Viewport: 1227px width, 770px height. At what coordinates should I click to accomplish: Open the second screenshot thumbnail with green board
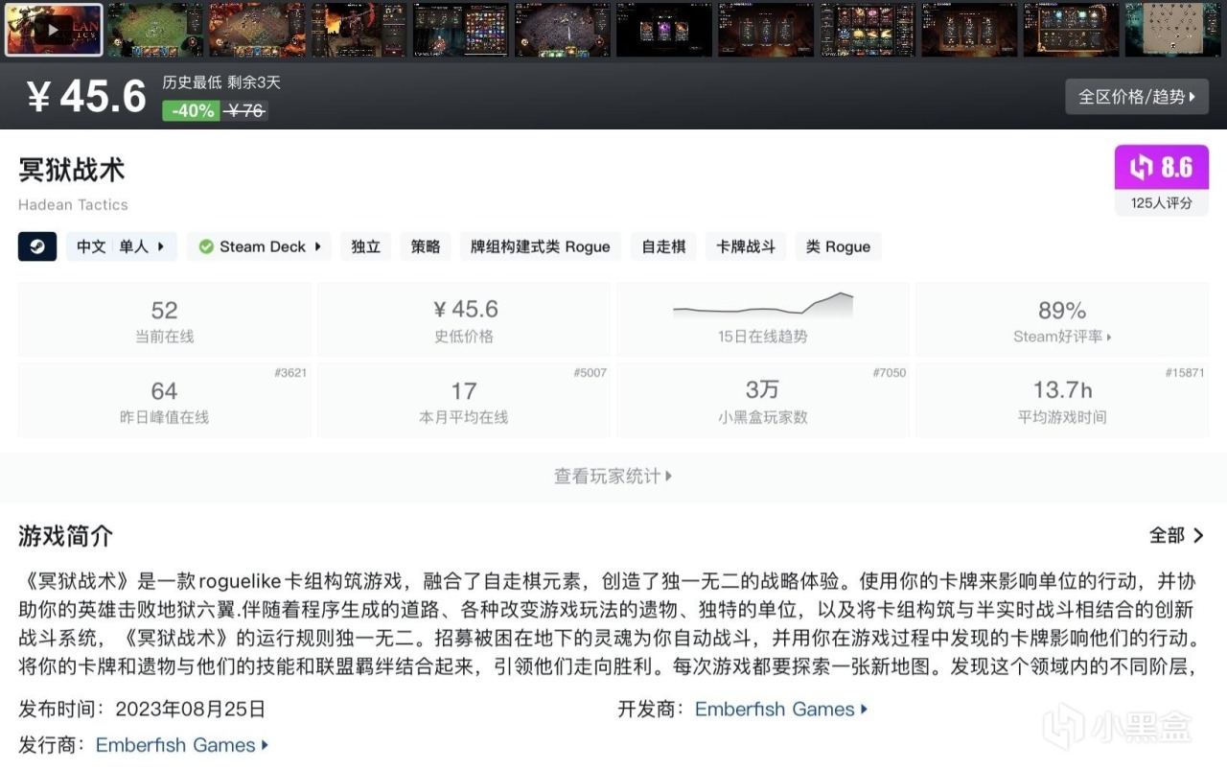click(154, 30)
